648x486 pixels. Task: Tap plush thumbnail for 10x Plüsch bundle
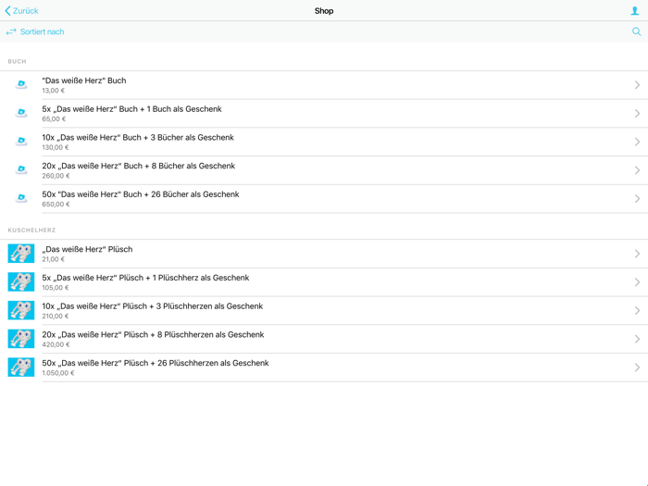pyautogui.click(x=21, y=310)
